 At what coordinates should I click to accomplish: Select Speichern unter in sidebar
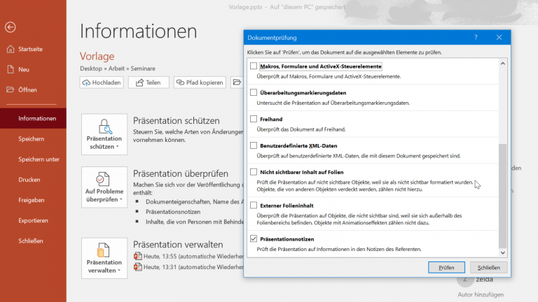[39, 159]
